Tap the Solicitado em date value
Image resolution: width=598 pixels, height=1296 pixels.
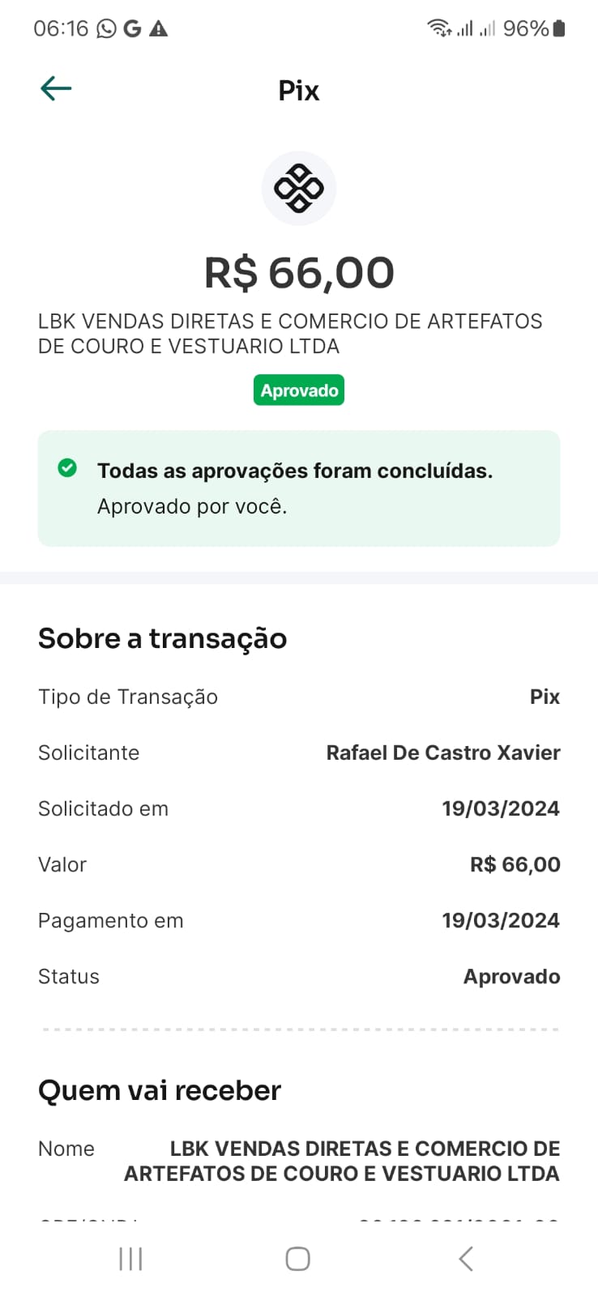click(500, 808)
